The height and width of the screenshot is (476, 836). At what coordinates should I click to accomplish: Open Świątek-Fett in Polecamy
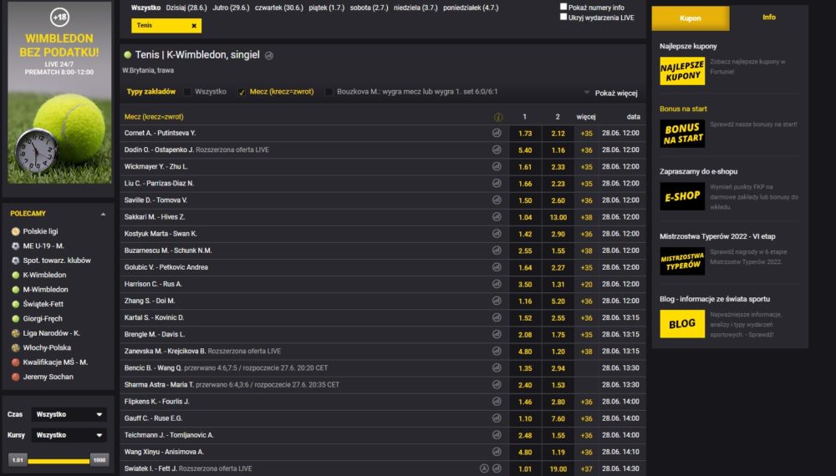click(43, 304)
